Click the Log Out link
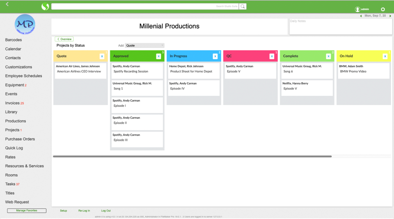This screenshot has width=394, height=219. click(106, 211)
